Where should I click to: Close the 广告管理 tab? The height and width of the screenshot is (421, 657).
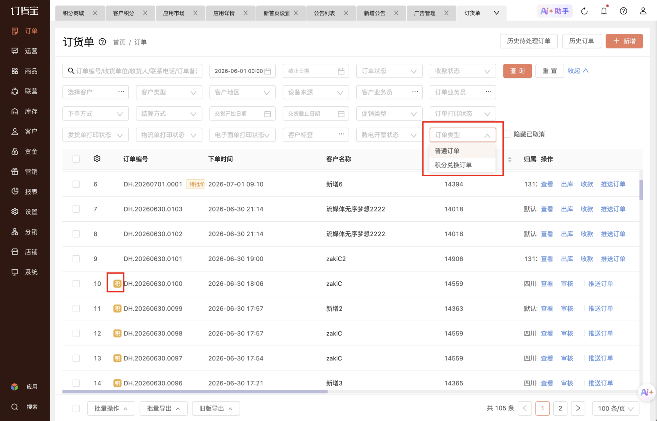446,13
